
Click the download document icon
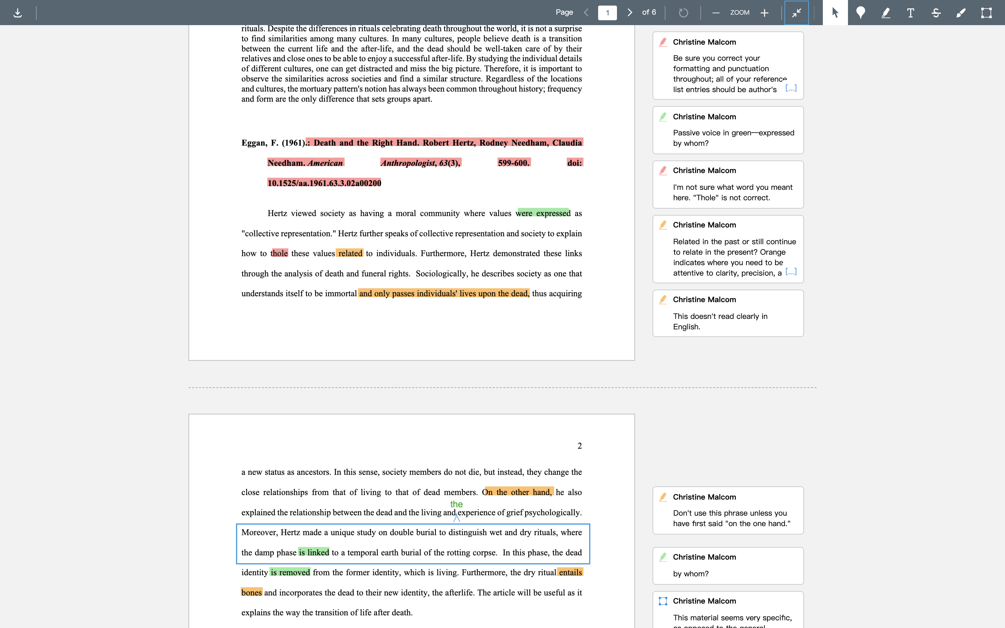[x=17, y=13]
